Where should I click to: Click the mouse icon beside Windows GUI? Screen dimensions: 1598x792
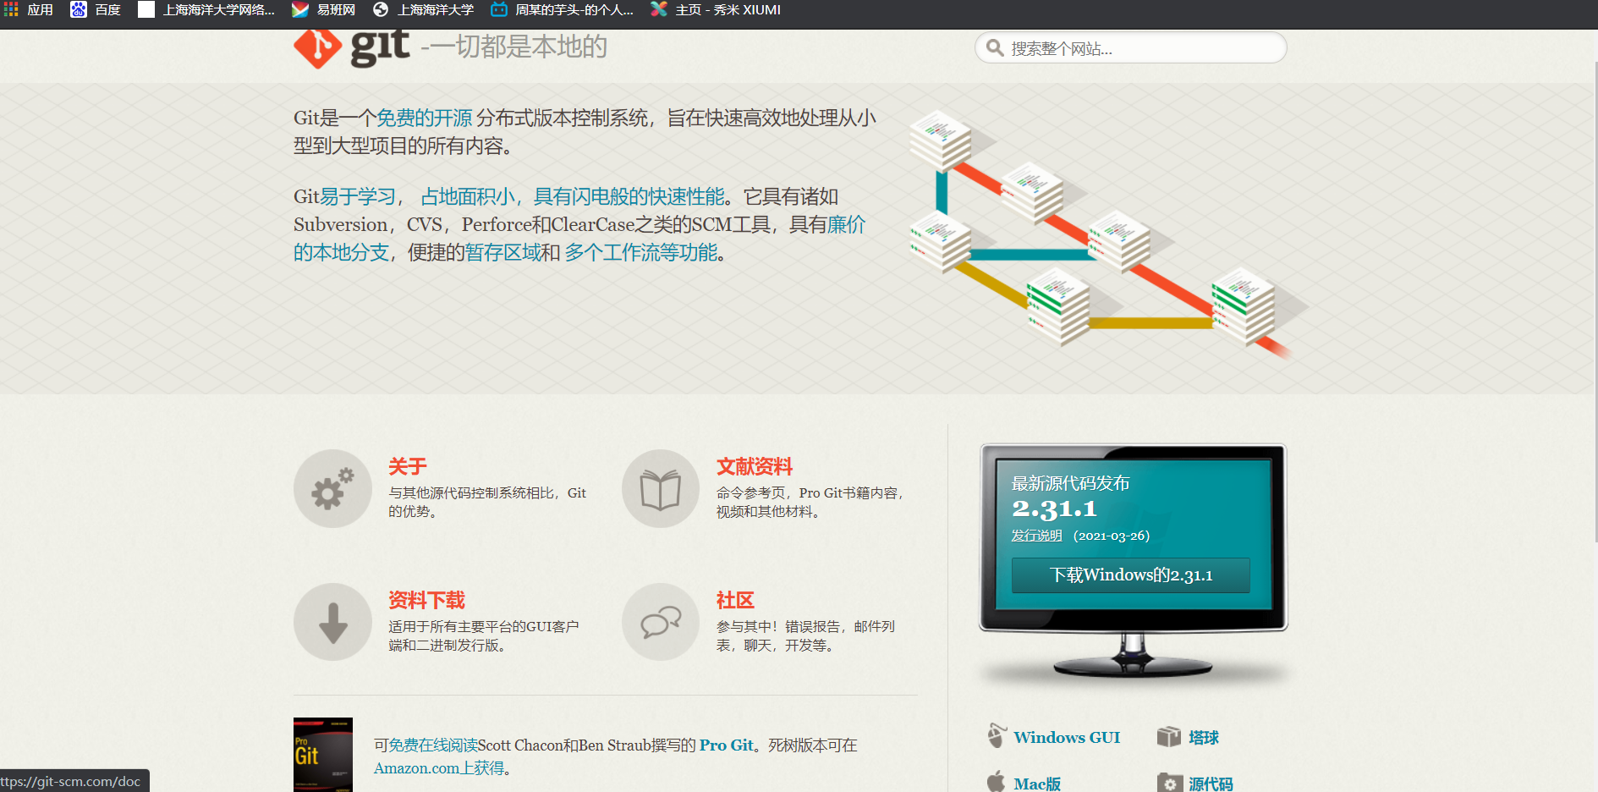(997, 735)
